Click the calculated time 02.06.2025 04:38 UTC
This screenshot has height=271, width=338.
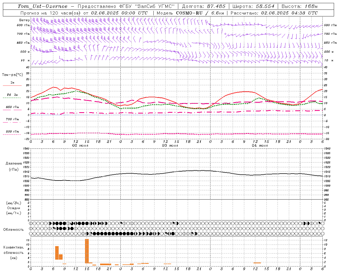tap(289, 13)
